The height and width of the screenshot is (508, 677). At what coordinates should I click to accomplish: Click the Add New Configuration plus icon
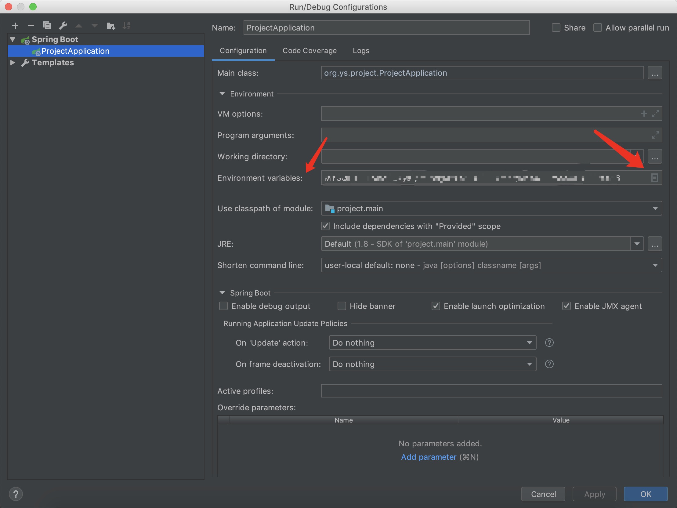point(15,26)
